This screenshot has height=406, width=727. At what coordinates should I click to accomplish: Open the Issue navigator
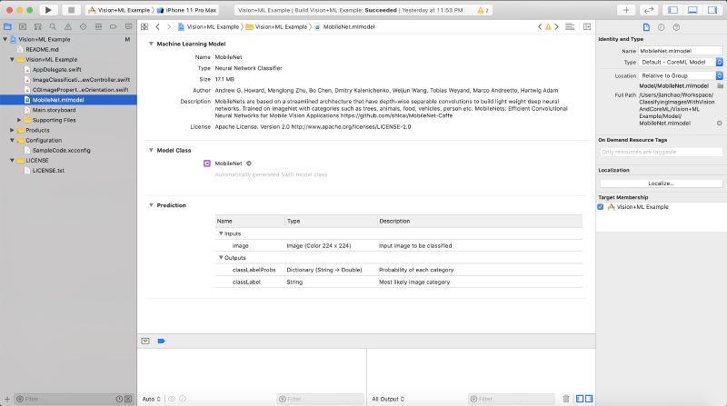(68, 27)
